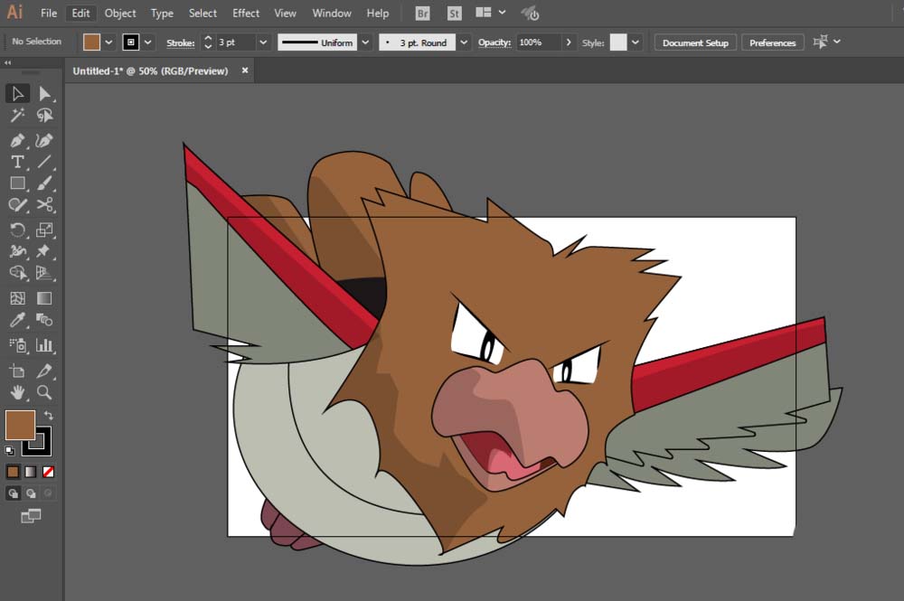Expand the opacity slider arrow

coord(569,42)
